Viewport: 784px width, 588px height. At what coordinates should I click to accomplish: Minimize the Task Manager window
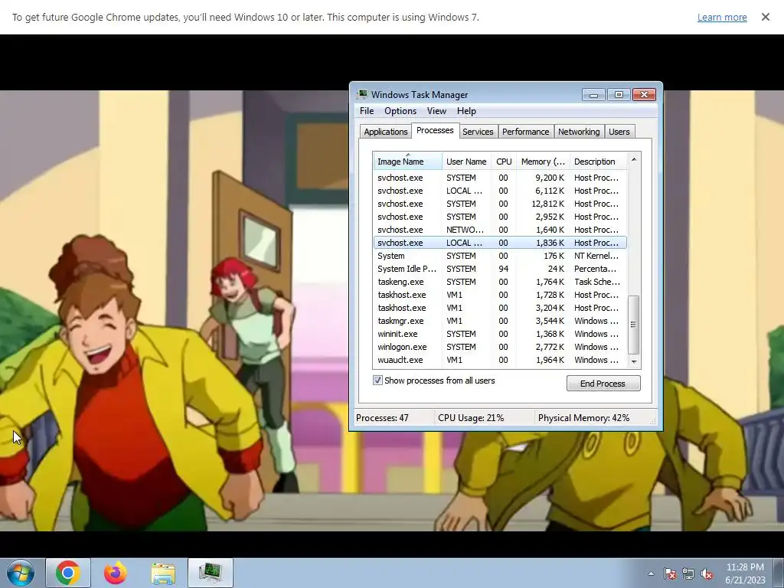[x=593, y=94]
